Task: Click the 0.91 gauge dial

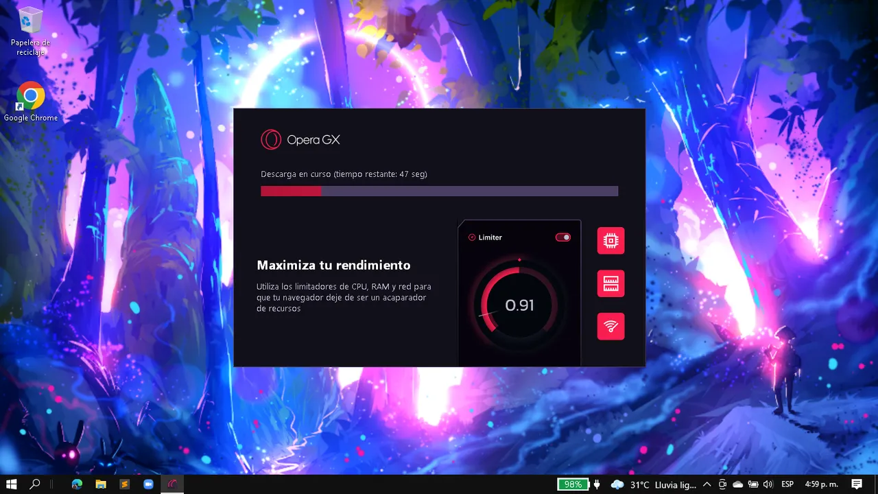Action: coord(519,305)
